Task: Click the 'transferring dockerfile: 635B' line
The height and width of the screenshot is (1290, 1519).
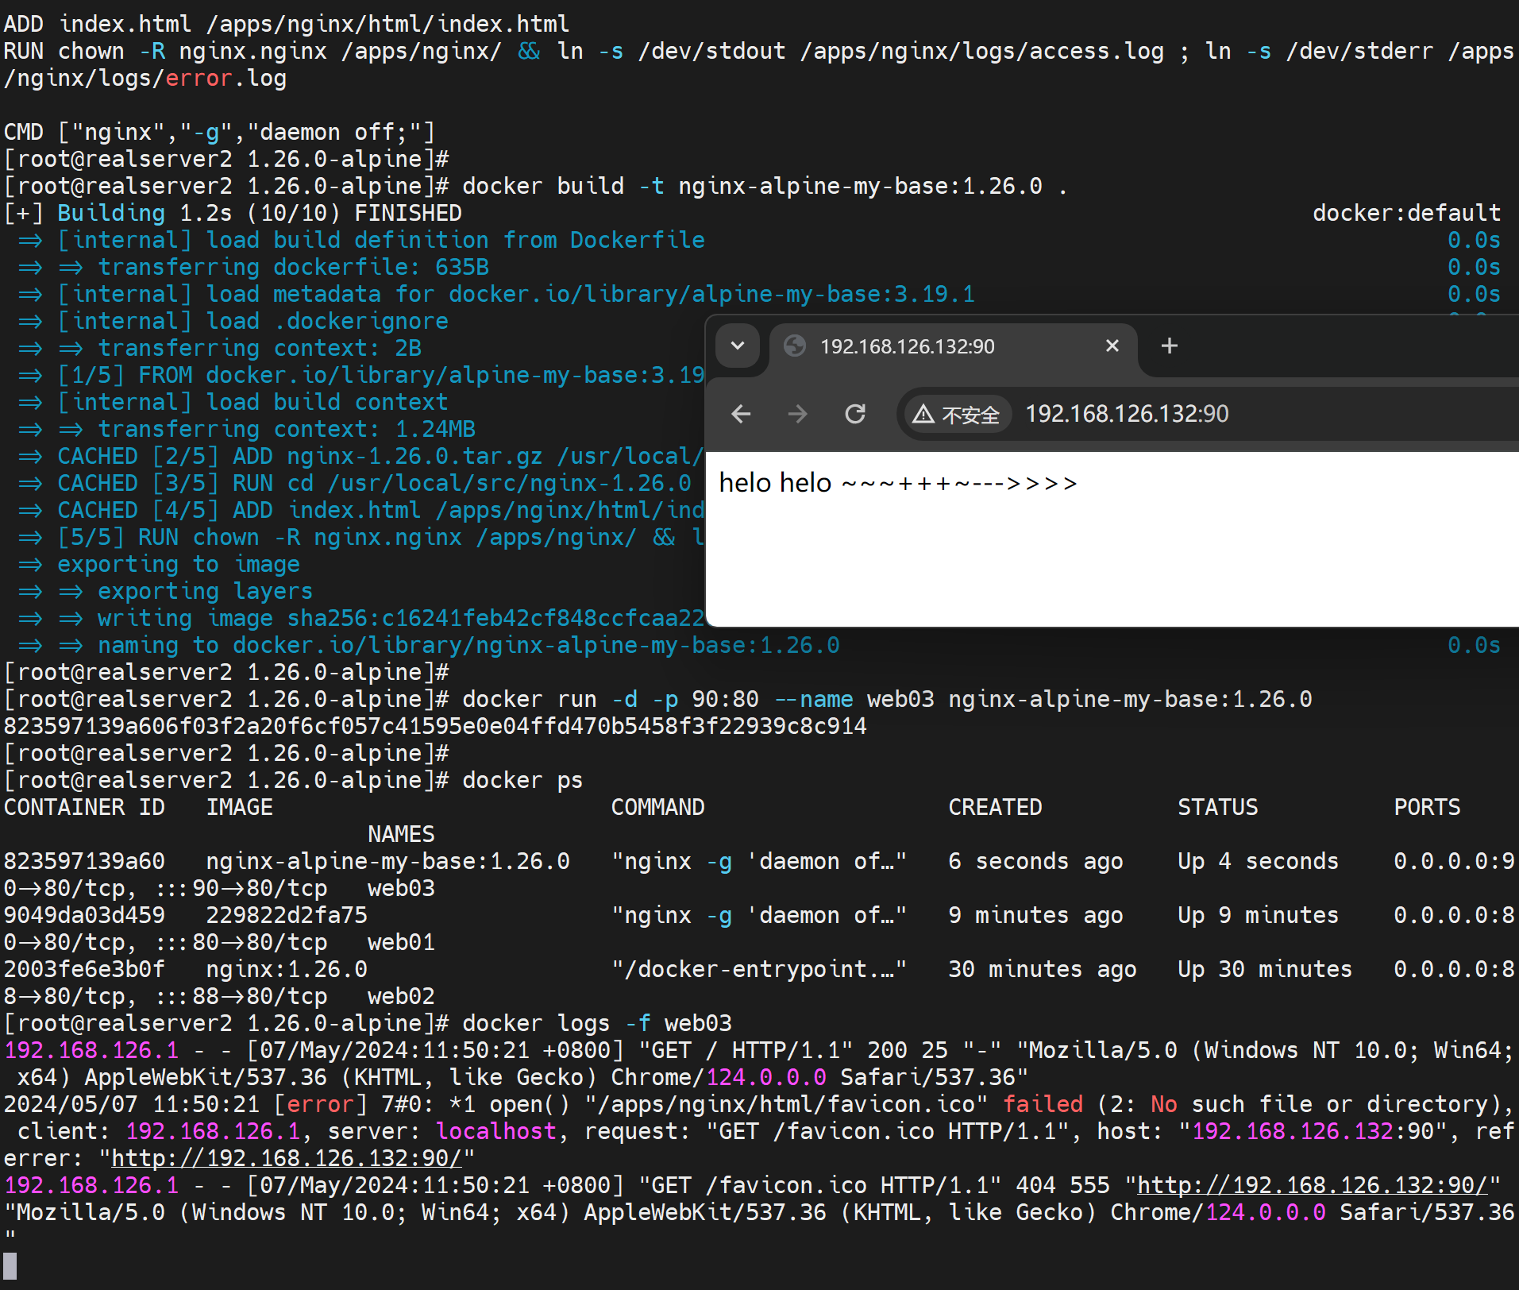Action: 293,268
